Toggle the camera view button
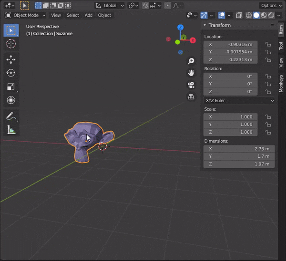The image size is (286, 261). click(x=191, y=85)
